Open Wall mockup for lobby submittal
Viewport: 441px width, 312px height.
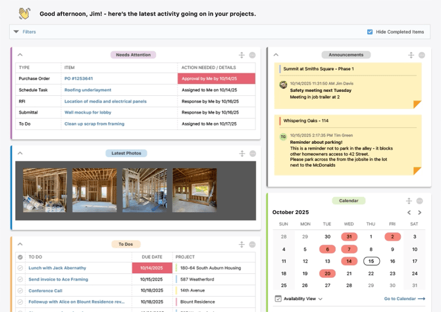click(x=88, y=112)
